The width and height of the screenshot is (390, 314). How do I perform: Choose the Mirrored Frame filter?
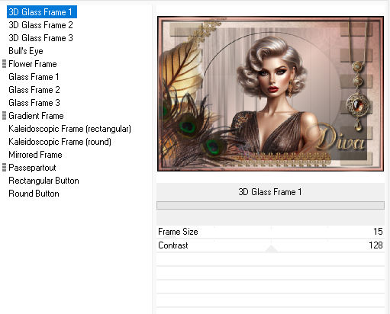pyautogui.click(x=35, y=155)
